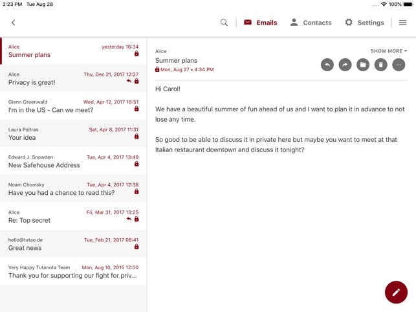Click the reply arrow on Privacy is great! row
Screen dimensions: 416x312
click(129, 81)
